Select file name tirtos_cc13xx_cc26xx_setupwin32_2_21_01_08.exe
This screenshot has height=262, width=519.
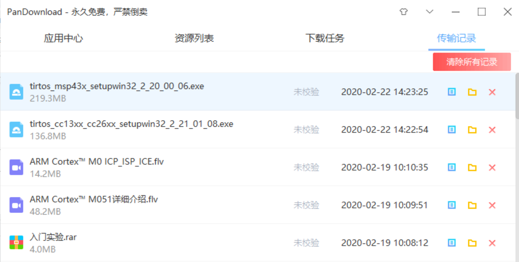[131, 124]
